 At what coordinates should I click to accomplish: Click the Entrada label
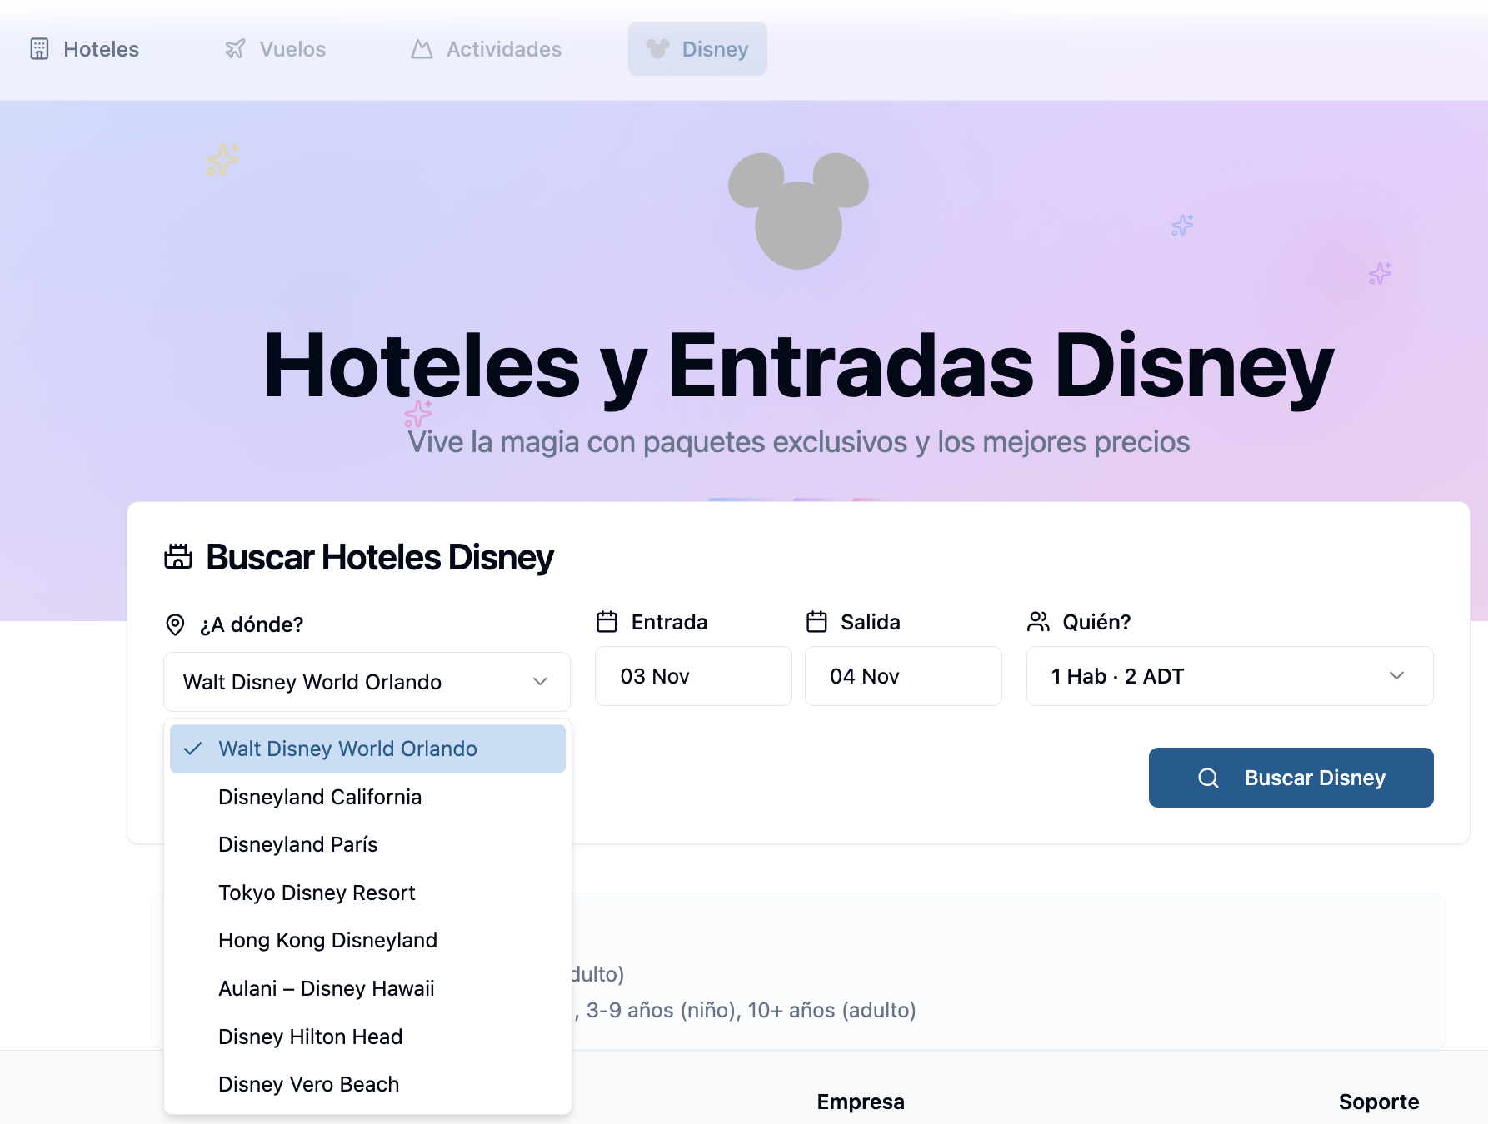click(669, 622)
